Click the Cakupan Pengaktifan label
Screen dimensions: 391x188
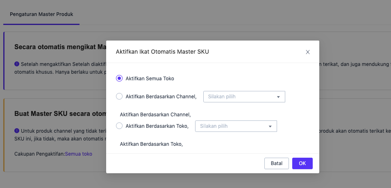tap(40, 154)
